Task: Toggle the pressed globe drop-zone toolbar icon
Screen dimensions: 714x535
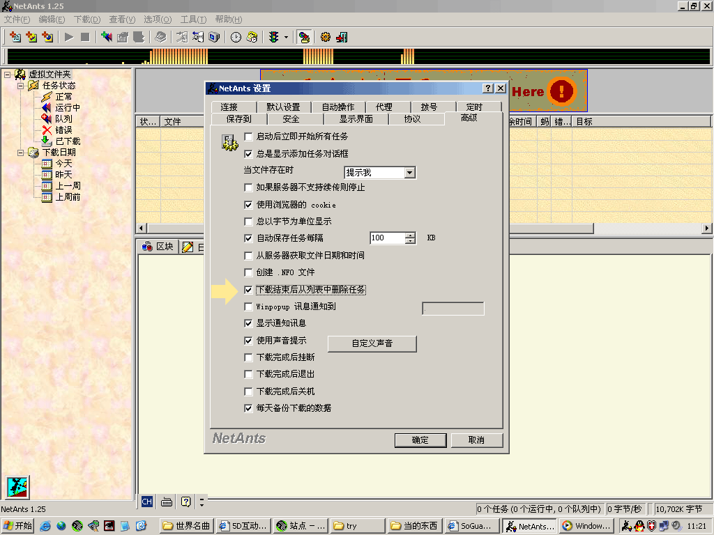Action: (304, 38)
